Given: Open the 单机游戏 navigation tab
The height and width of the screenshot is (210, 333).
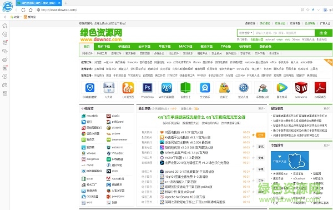Looking at the screenshot, I should click(x=124, y=46).
